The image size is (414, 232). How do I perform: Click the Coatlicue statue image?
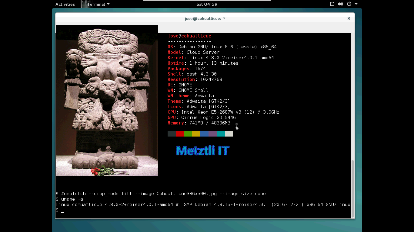(107, 100)
